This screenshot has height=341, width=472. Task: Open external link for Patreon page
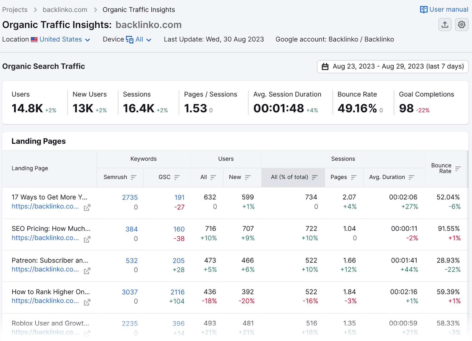[87, 271]
